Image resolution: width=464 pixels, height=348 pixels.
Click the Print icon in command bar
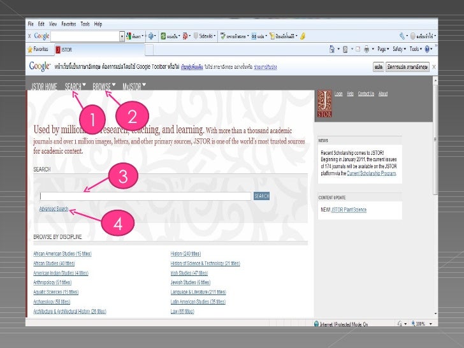coord(366,49)
